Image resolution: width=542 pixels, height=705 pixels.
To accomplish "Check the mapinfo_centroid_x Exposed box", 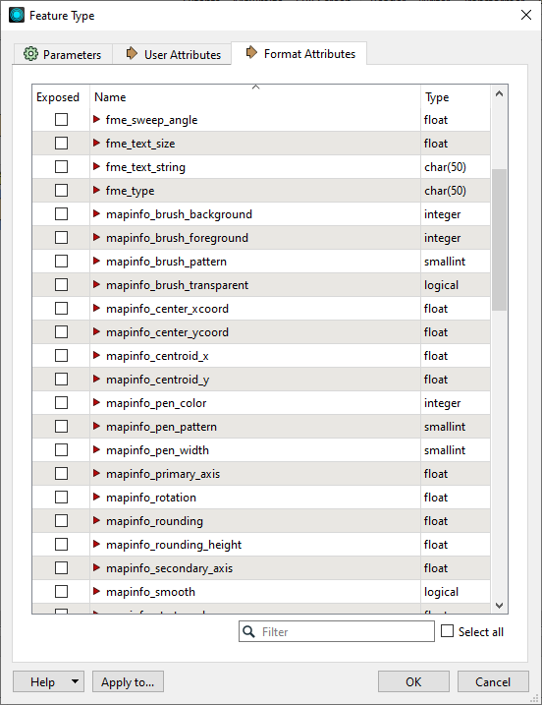I will 61,356.
